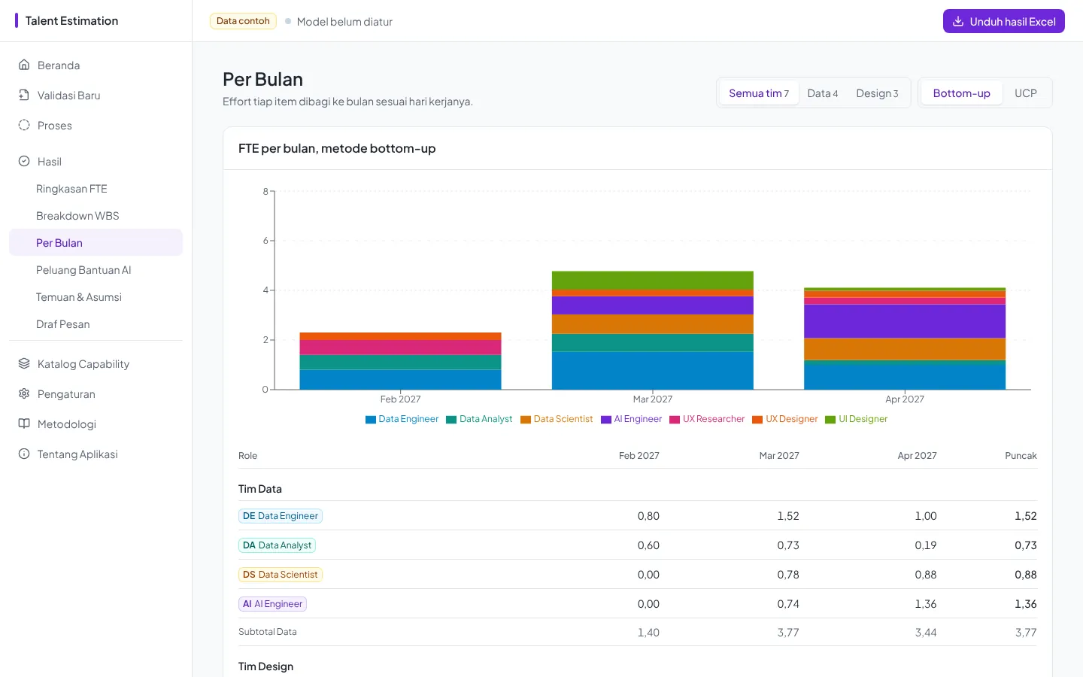
Task: Toggle Data Engineer legend swatch
Action: click(x=371, y=420)
